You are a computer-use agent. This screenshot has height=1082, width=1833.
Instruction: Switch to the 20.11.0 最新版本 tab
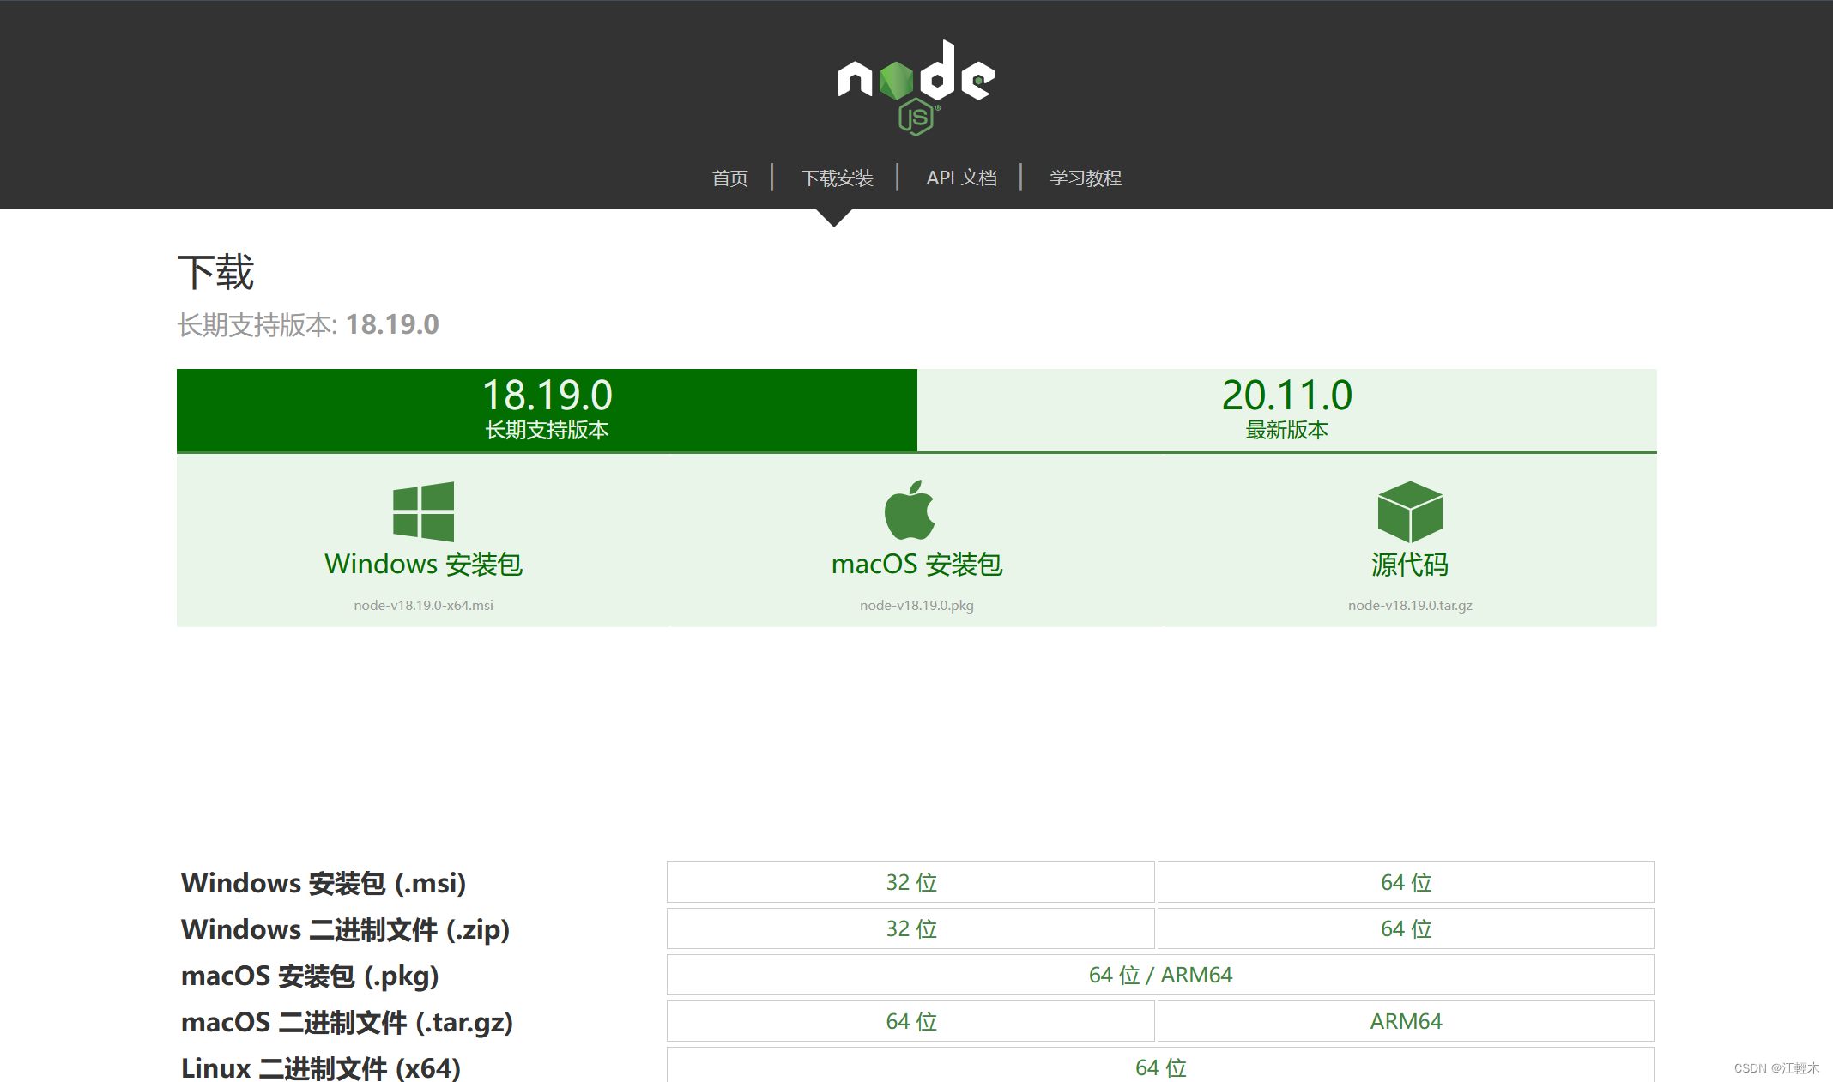click(1287, 410)
